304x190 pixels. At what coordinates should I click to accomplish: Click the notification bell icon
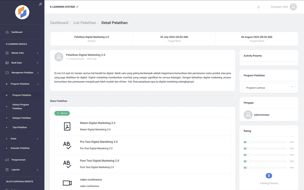coord(258,7)
